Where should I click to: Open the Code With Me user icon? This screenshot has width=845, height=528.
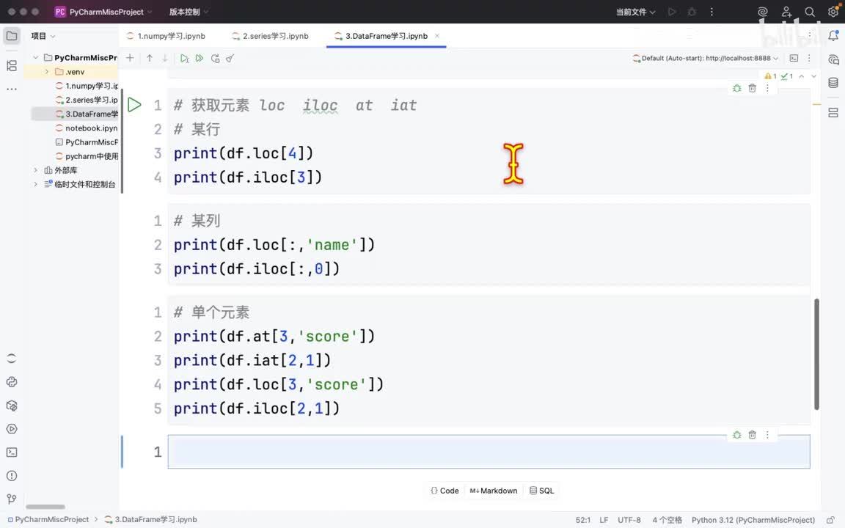(786, 11)
